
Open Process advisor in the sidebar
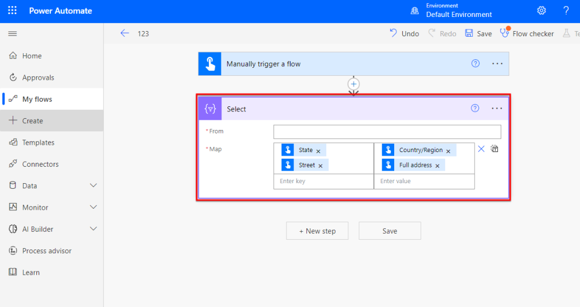pyautogui.click(x=52, y=251)
